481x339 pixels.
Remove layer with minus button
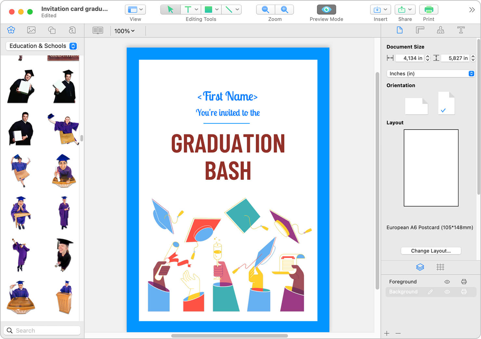pyautogui.click(x=398, y=333)
